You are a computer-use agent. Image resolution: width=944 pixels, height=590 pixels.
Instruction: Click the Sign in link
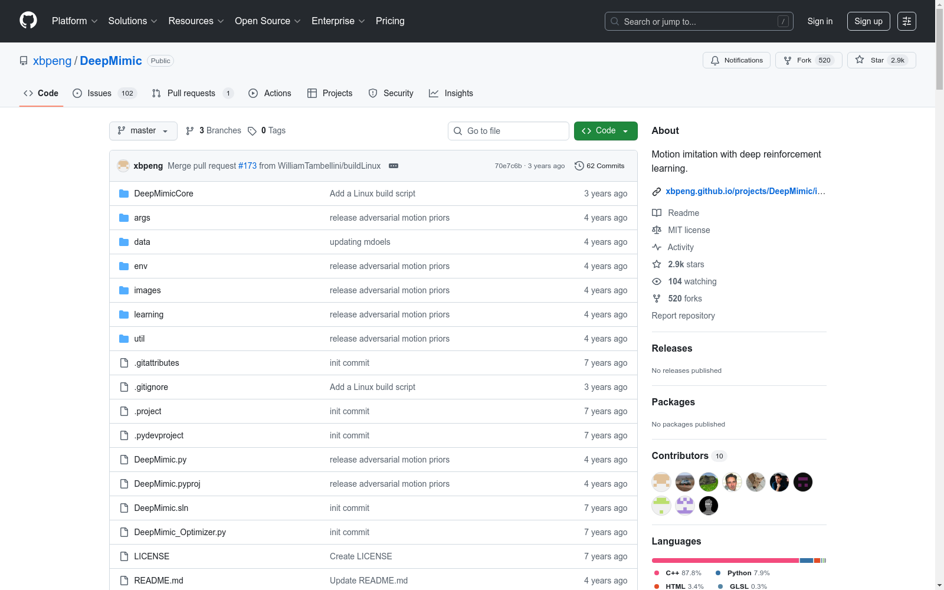coord(820,21)
